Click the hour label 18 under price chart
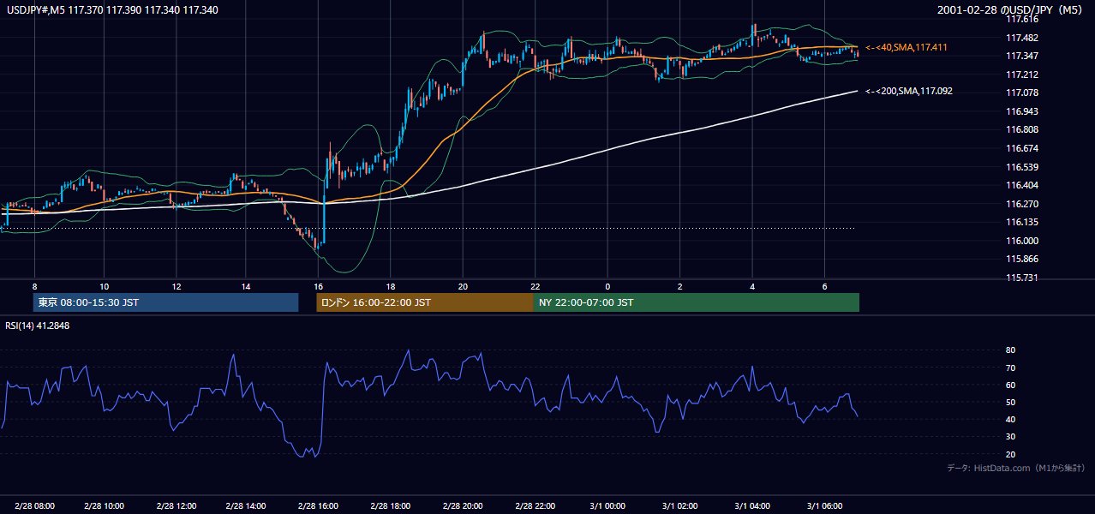This screenshot has width=1095, height=514. tap(391, 286)
